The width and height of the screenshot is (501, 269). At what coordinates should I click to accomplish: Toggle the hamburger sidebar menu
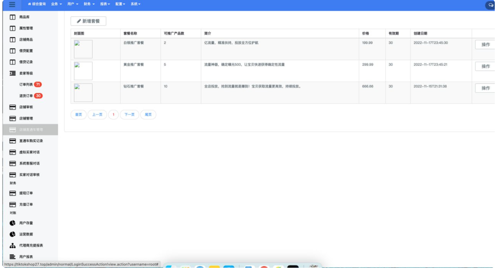coord(12,4)
